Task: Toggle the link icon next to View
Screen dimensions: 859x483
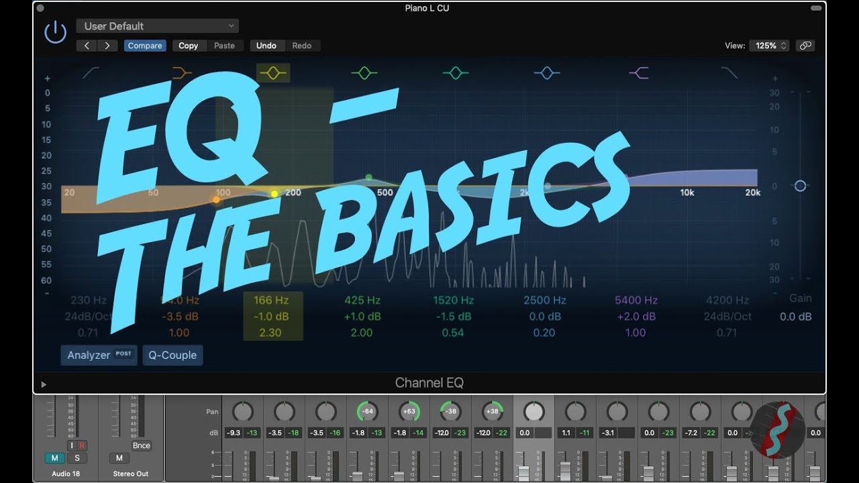Action: tap(805, 46)
